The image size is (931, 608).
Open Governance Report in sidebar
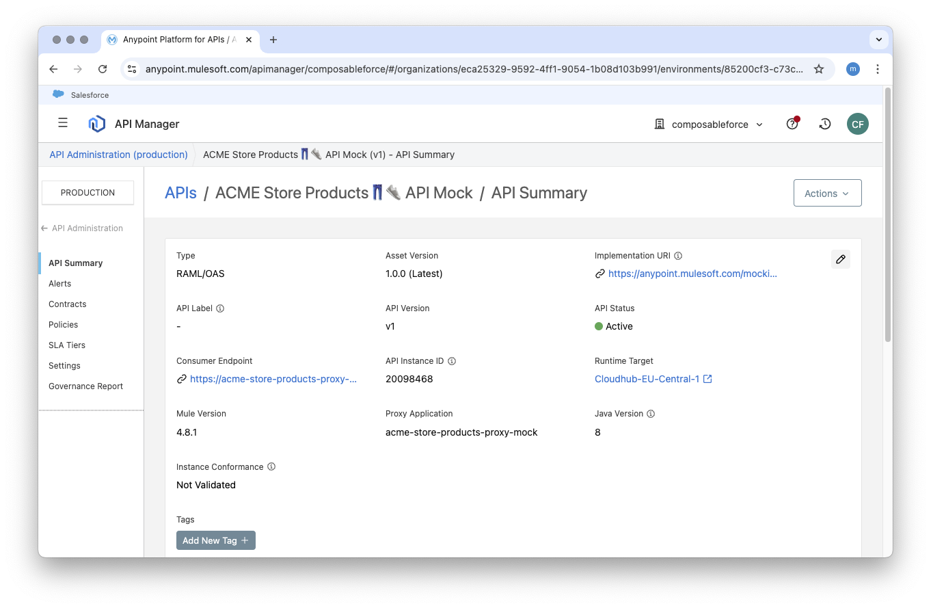coord(86,386)
